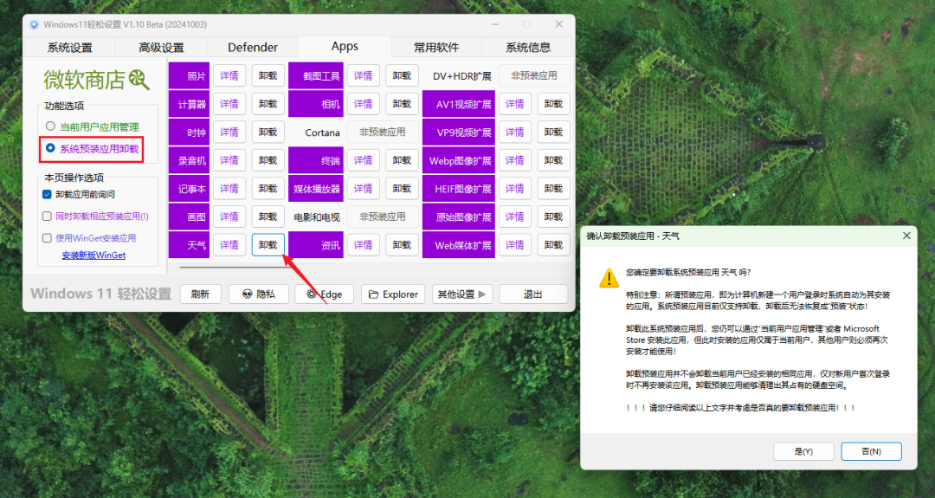
Task: Click the app icon in the title bar
Action: click(35, 24)
